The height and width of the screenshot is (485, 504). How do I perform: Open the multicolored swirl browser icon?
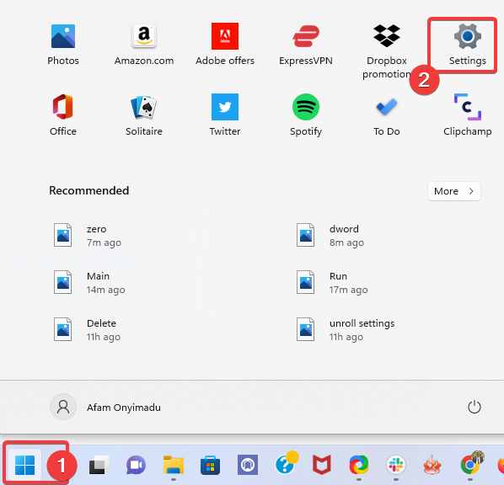(359, 465)
